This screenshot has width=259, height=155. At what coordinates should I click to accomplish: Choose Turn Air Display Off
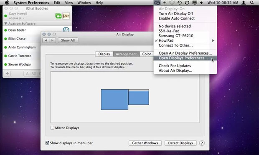[185, 13]
